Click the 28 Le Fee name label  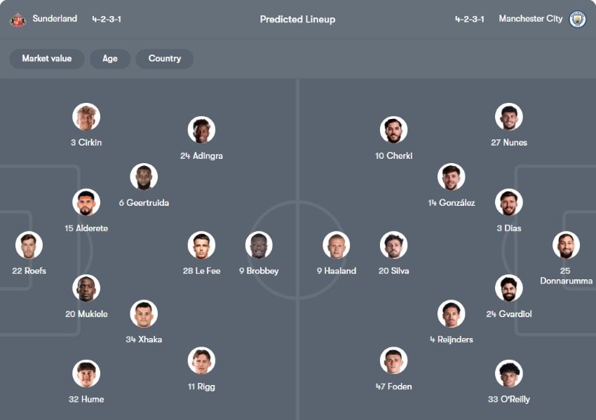click(201, 271)
